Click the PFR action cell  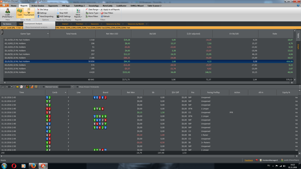click(231, 112)
